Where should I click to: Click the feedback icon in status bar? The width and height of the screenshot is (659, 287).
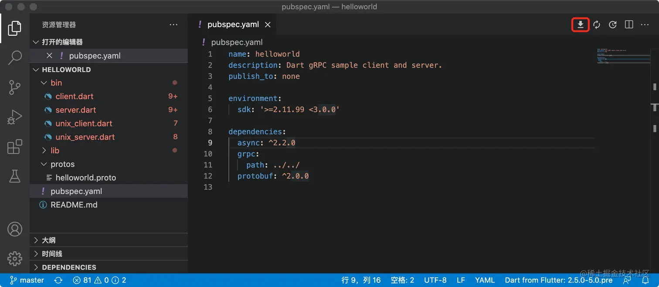pos(627,280)
